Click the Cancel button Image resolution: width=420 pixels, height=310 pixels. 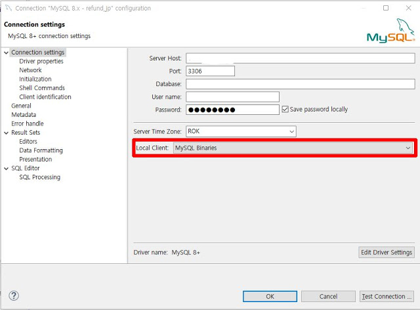coord(328,296)
